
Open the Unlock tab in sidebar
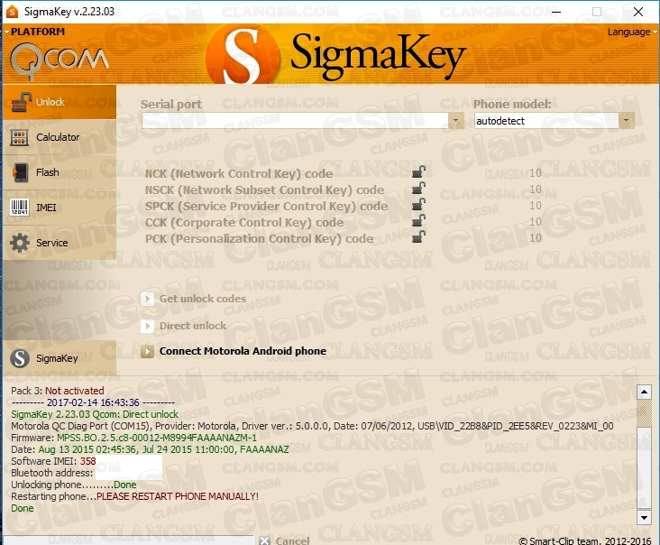click(60, 102)
